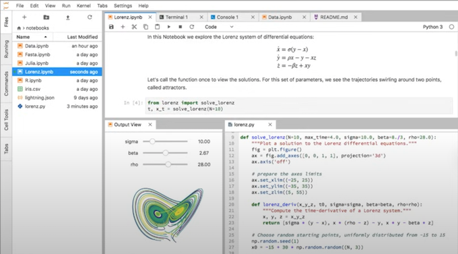
Task: Click the notebooks breadcrumb link
Action: (38, 28)
